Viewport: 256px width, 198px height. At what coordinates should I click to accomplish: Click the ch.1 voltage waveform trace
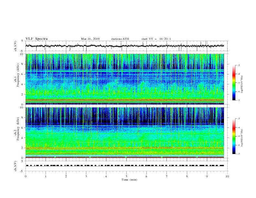tap(124, 46)
